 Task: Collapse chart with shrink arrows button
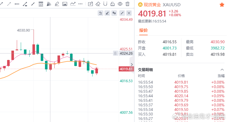122,13
